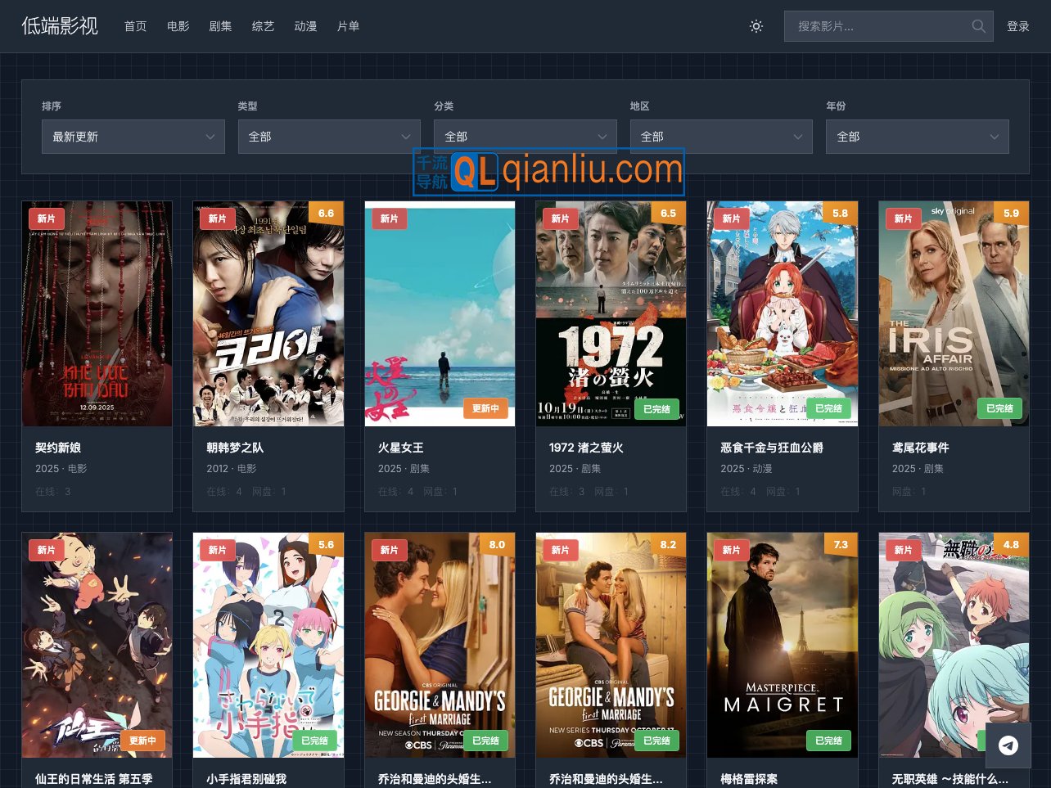Click the search magnifier icon
The image size is (1051, 788).
[978, 26]
